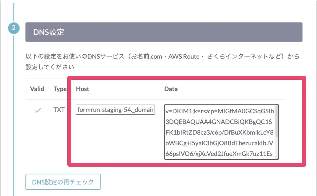The width and height of the screenshot is (317, 196).
Task: Focus the Host field showing formrun-staging-54
Action: pos(116,110)
